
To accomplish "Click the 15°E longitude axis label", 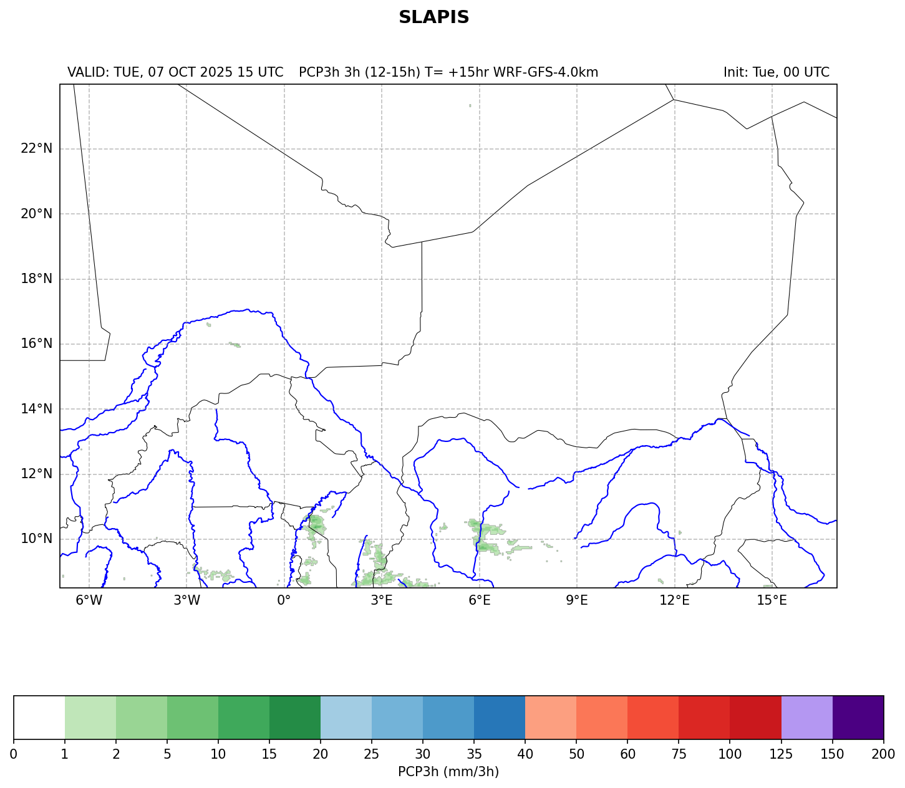I will click(x=772, y=600).
